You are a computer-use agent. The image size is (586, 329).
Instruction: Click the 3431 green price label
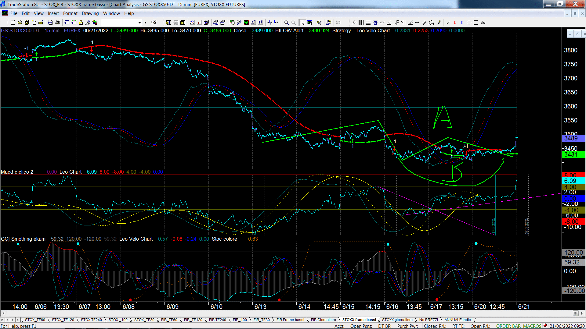coord(573,154)
